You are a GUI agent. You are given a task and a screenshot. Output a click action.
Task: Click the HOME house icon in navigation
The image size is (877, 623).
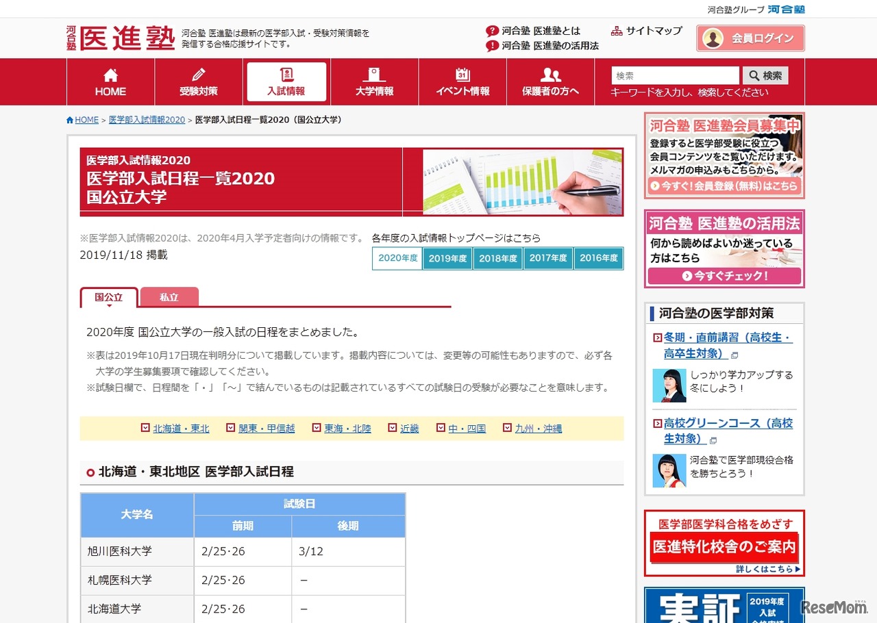point(110,75)
